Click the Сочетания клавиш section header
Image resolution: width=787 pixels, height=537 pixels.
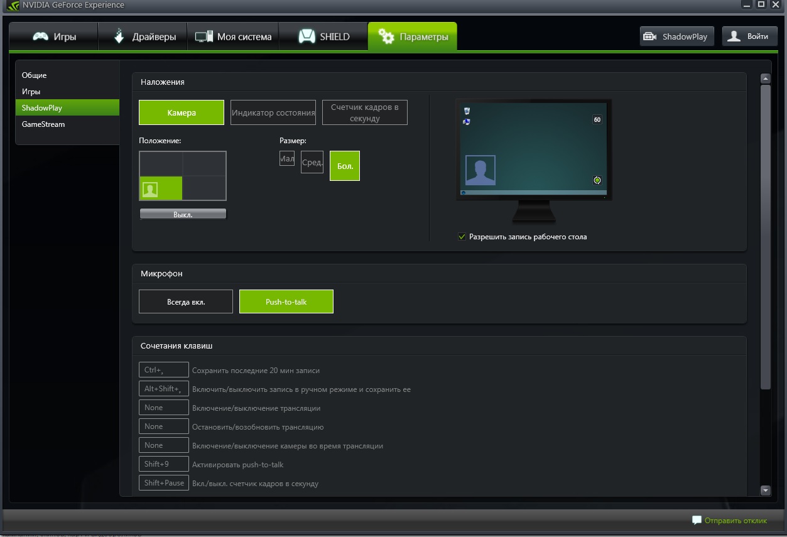[176, 346]
